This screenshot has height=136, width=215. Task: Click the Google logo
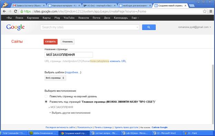tap(15, 27)
